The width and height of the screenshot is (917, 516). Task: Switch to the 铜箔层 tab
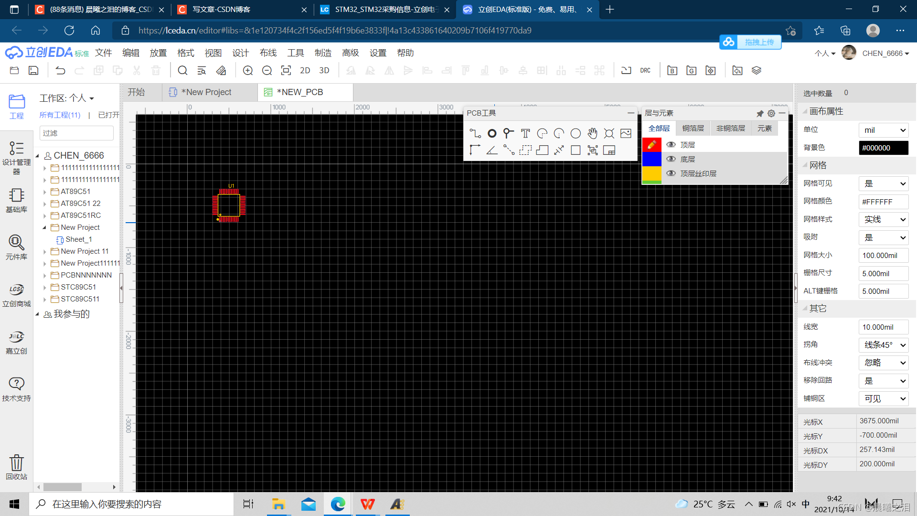coord(693,128)
